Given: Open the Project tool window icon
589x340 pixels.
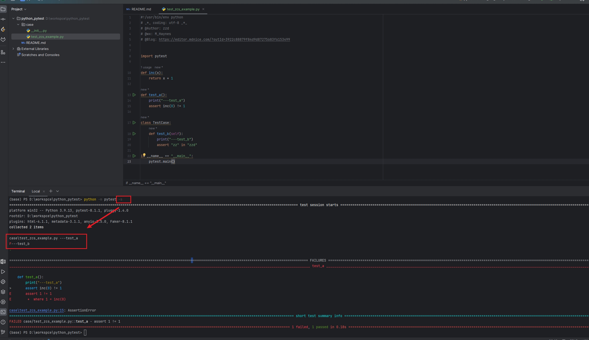Looking at the screenshot, I should point(3,9).
